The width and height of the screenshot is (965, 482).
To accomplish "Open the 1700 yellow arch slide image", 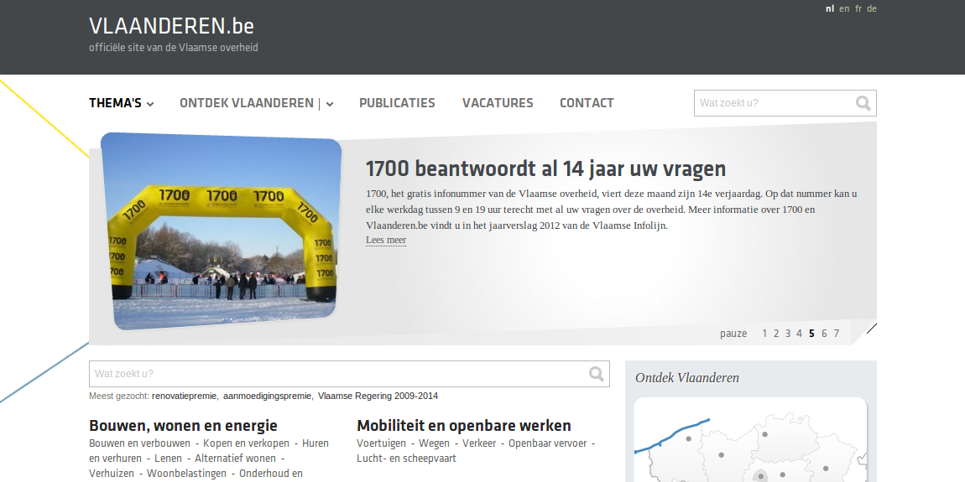I will point(222,231).
